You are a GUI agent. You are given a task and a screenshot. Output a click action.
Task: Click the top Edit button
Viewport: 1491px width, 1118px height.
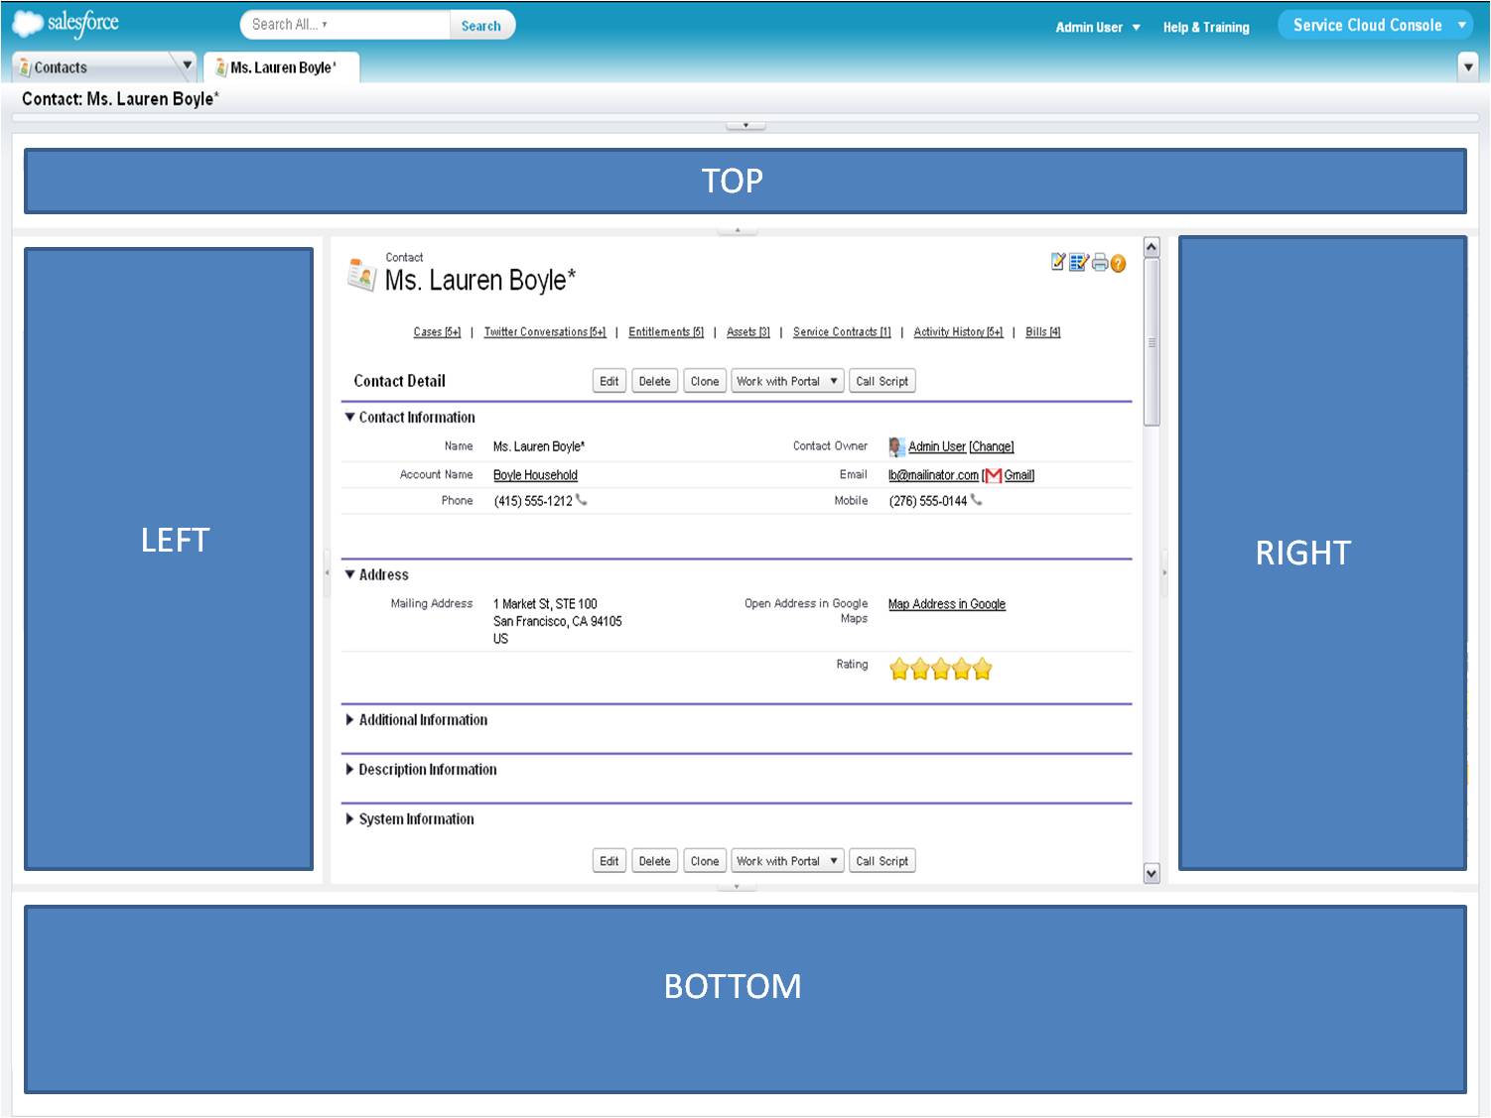[x=609, y=382]
